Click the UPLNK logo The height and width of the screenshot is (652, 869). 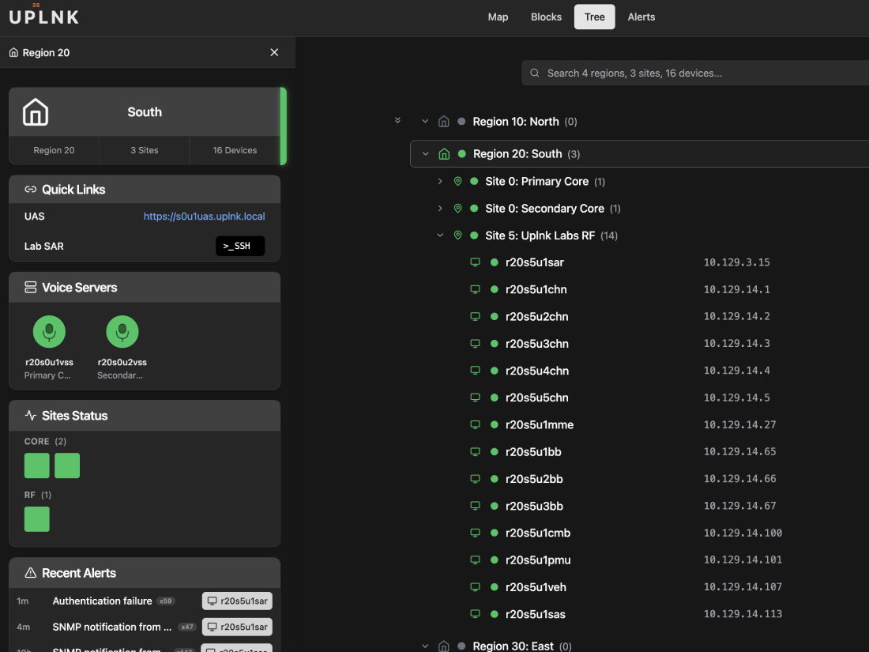coord(43,16)
